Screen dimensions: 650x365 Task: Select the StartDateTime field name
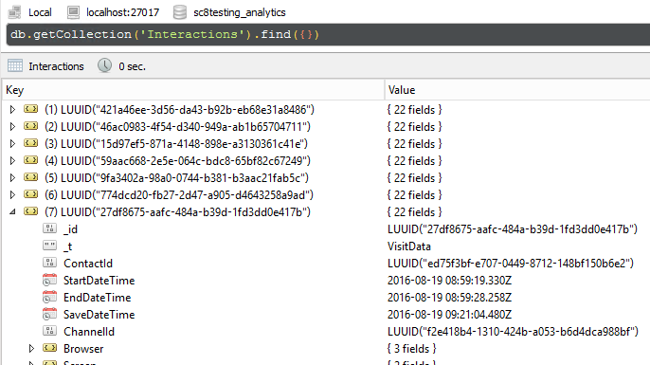point(99,281)
